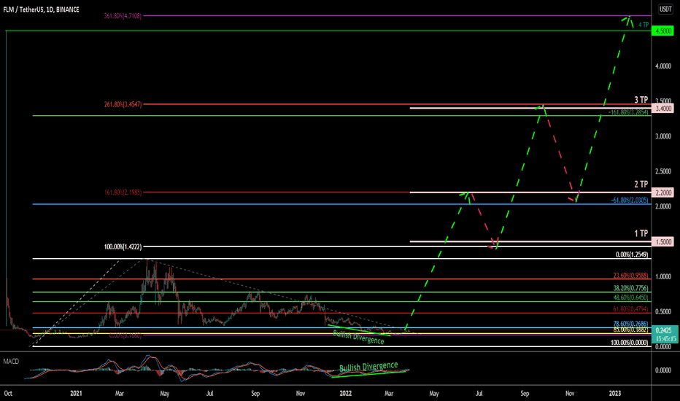The image size is (680, 401).
Task: Select the 3 TP target label
Action: 641,100
